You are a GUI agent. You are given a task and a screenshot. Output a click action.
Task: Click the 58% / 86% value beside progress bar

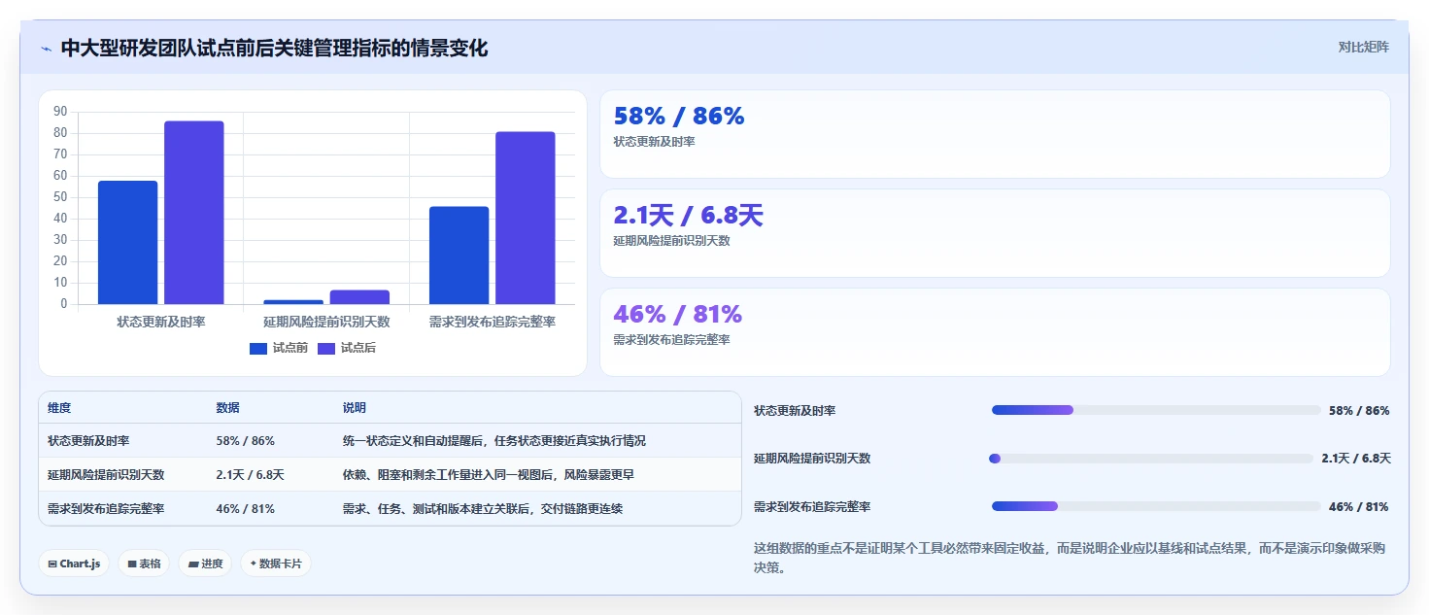point(1359,411)
